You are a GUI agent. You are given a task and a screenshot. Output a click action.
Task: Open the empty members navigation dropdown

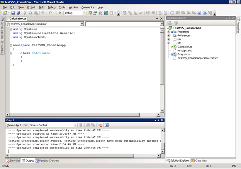[x=162, y=24]
